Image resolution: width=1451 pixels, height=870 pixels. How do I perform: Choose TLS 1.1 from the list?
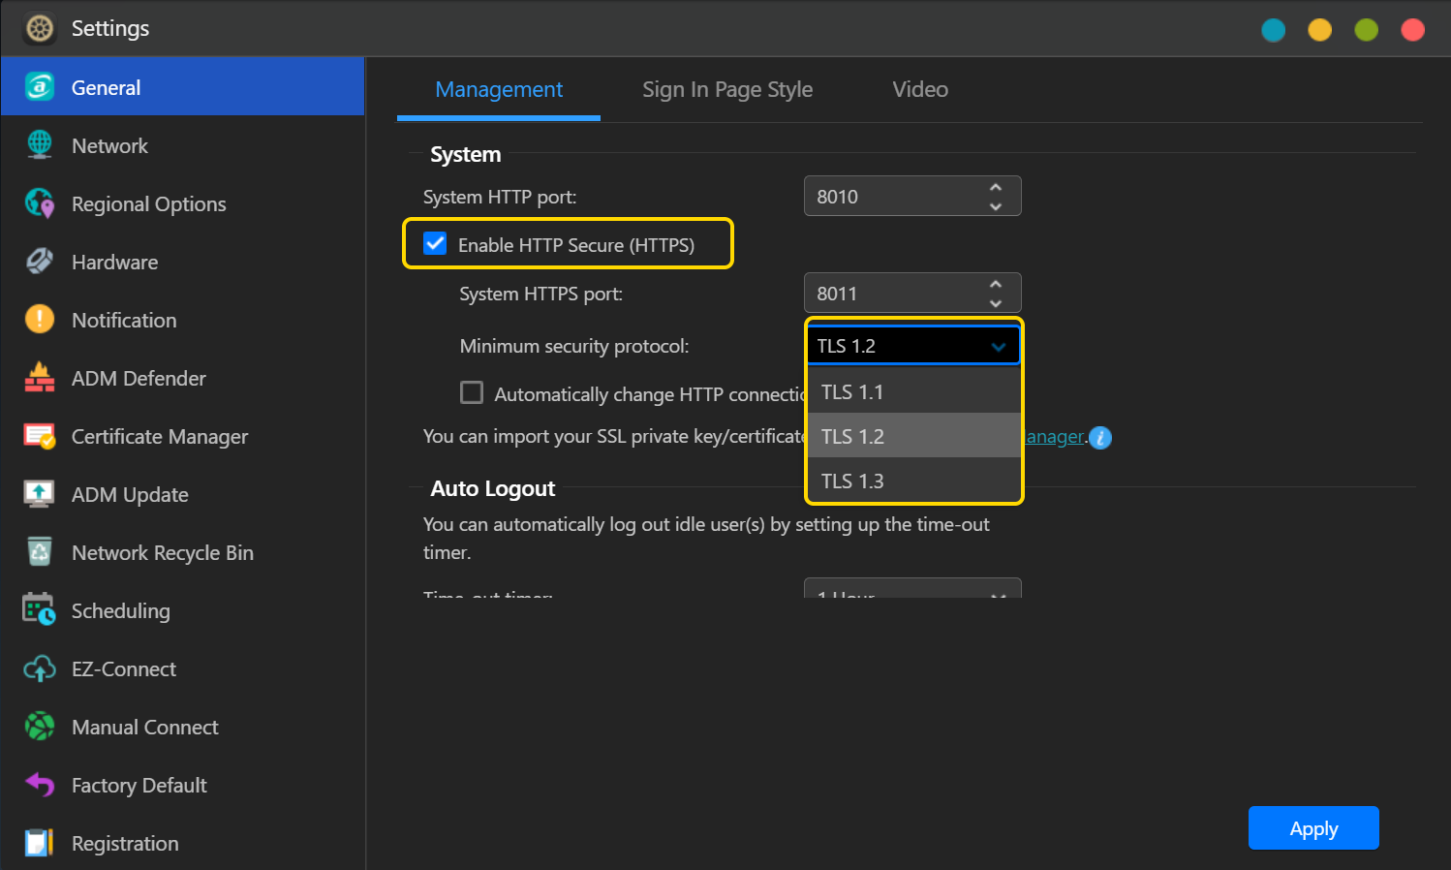tap(913, 392)
